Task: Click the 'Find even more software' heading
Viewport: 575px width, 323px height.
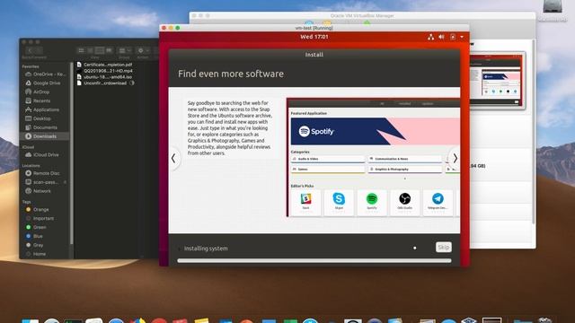Action: (231, 74)
